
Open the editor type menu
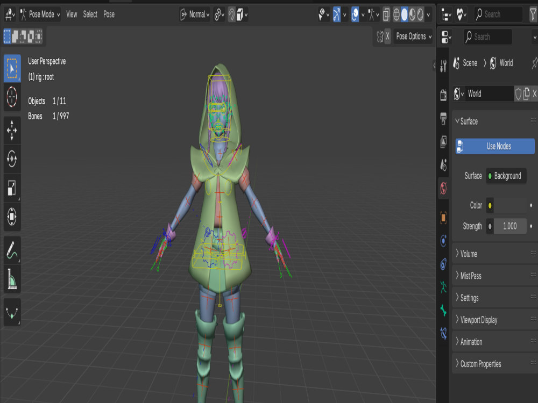click(10, 15)
